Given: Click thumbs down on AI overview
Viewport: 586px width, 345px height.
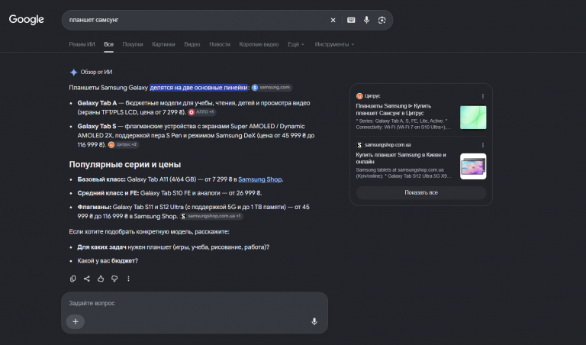Looking at the screenshot, I should [114, 279].
